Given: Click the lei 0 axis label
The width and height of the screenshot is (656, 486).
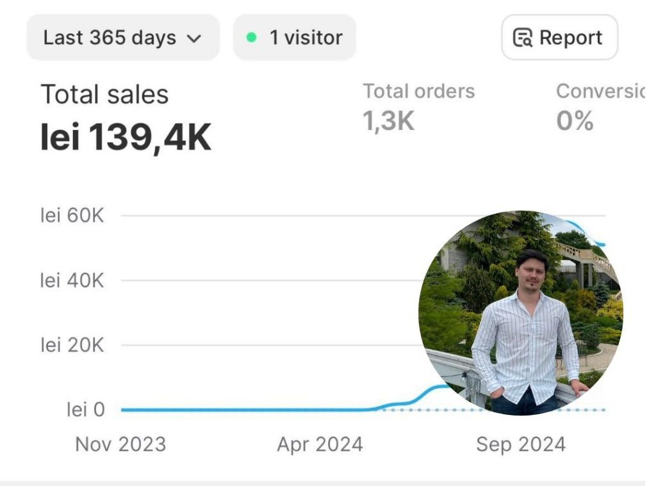Looking at the screenshot, I should coord(85,410).
